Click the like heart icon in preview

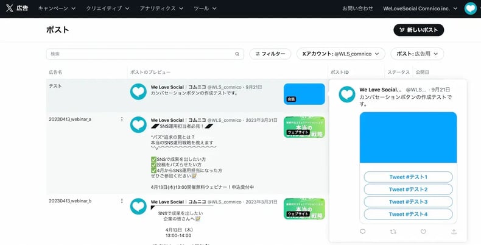click(423, 232)
